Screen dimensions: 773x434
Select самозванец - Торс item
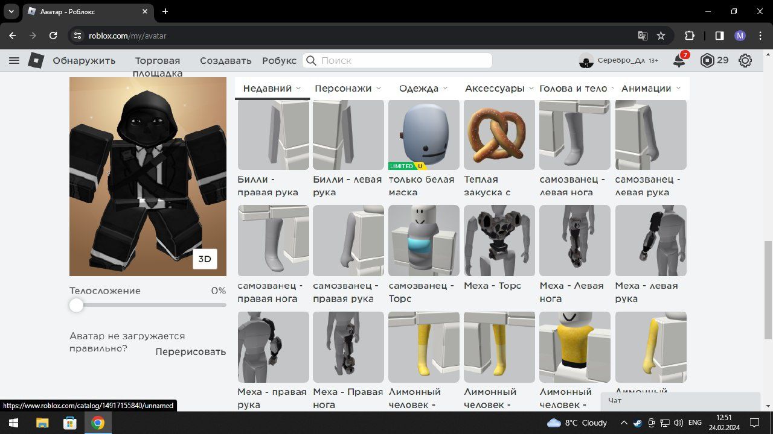click(424, 254)
